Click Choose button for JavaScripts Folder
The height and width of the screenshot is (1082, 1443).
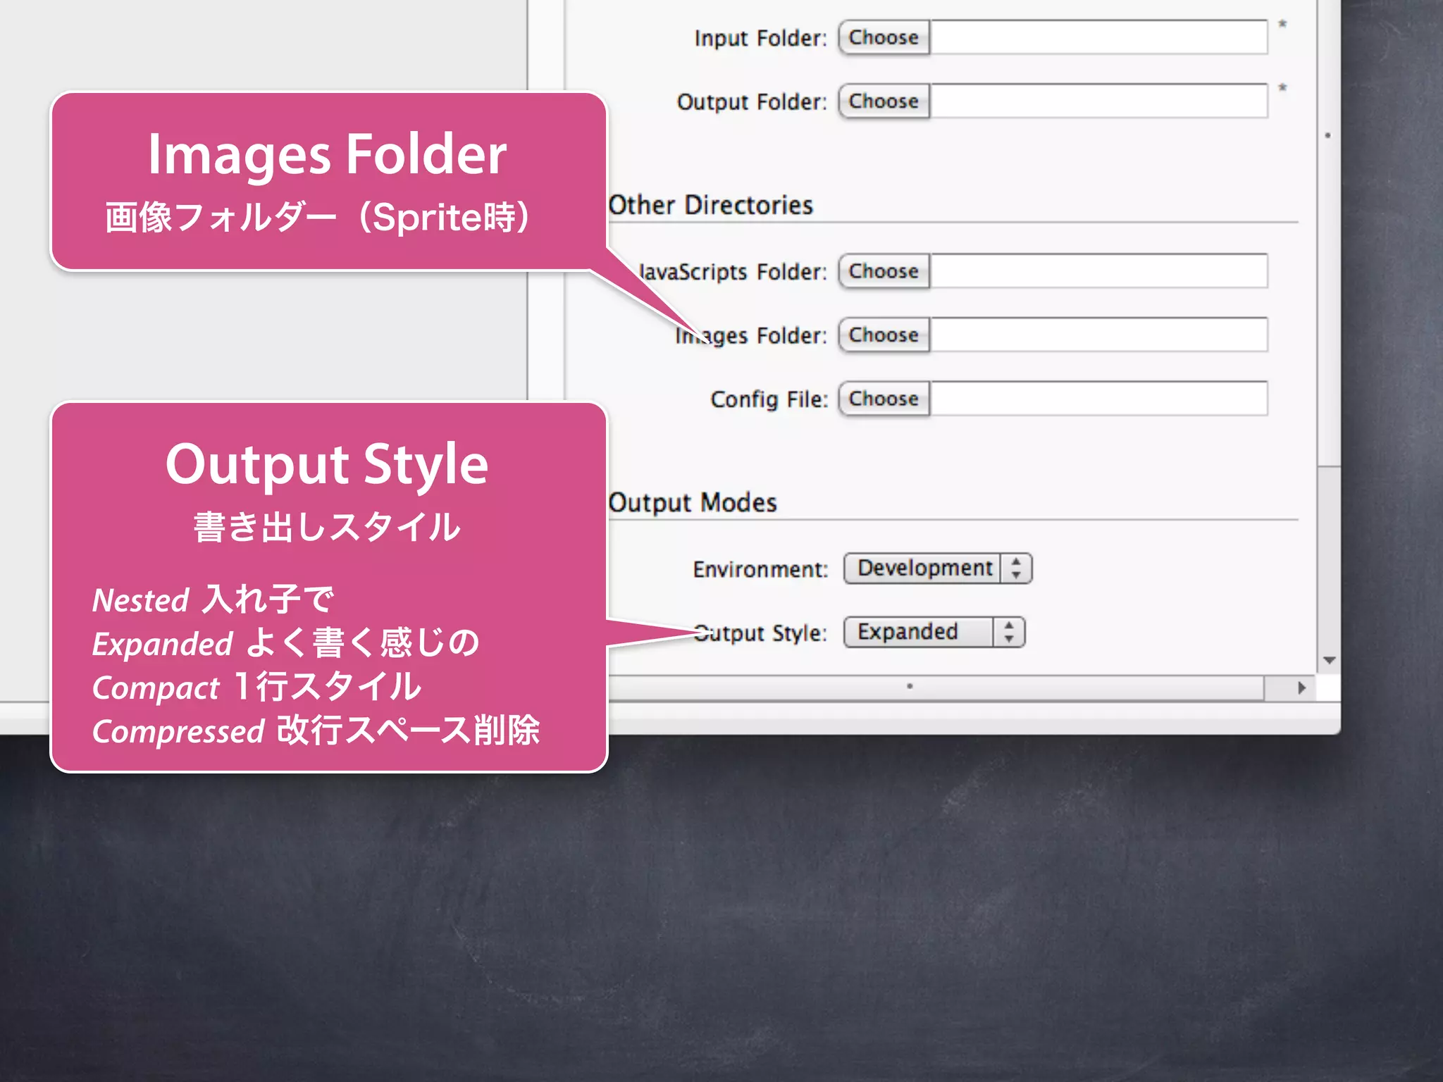coord(884,271)
